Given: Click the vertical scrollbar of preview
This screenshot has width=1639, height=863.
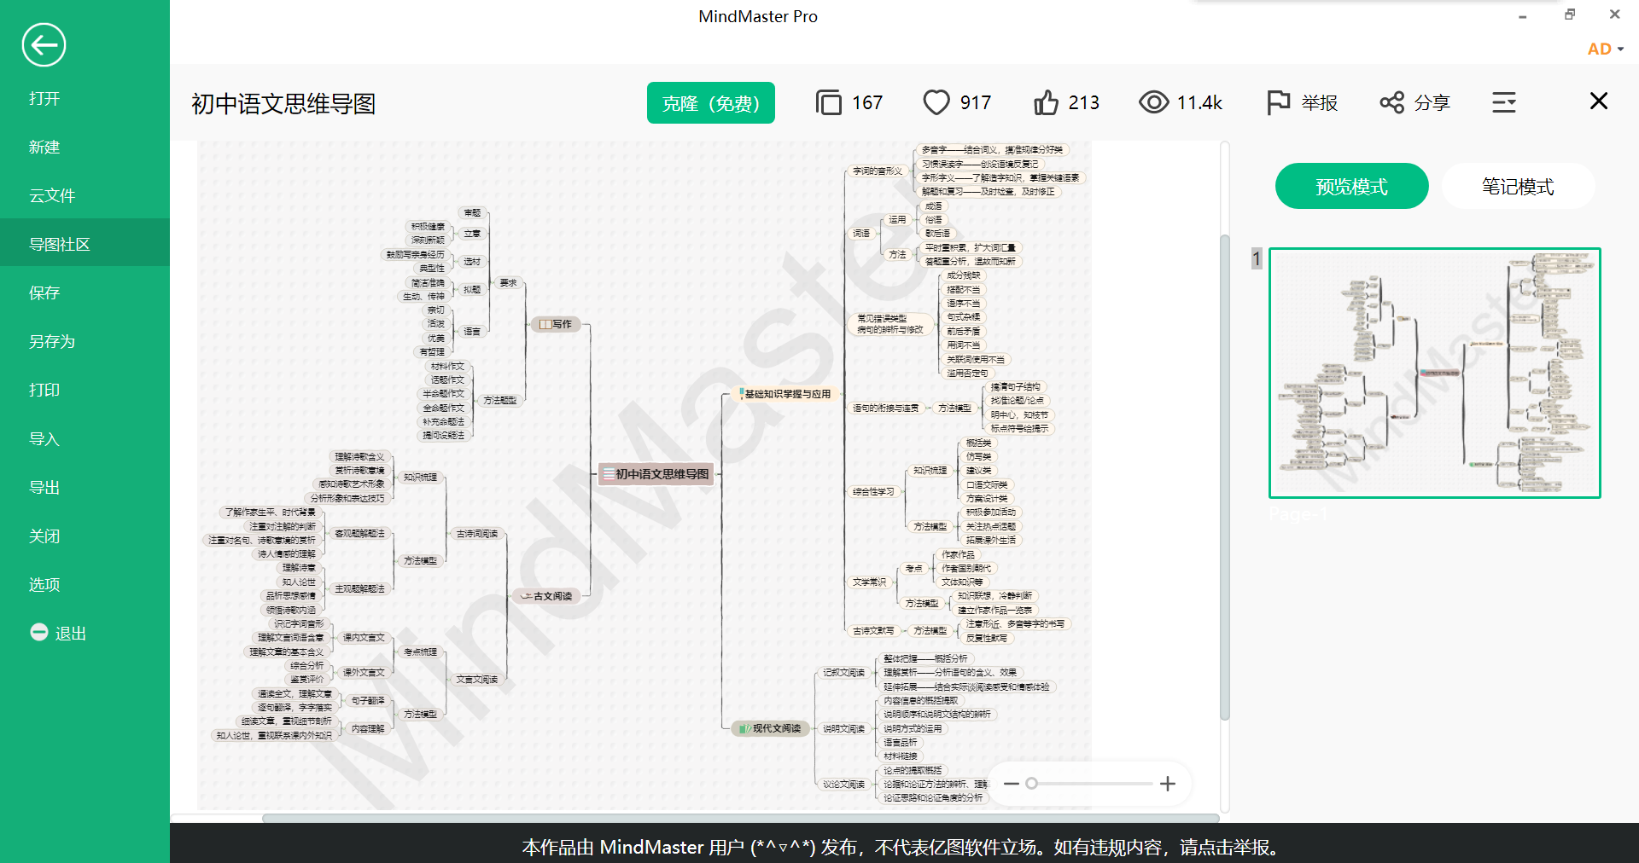Looking at the screenshot, I should (x=1225, y=478).
